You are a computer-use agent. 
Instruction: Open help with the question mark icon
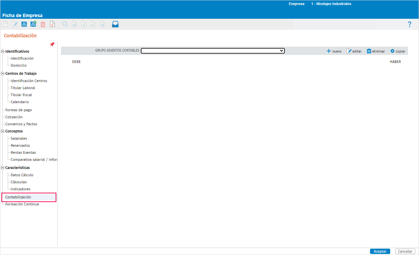point(409,24)
